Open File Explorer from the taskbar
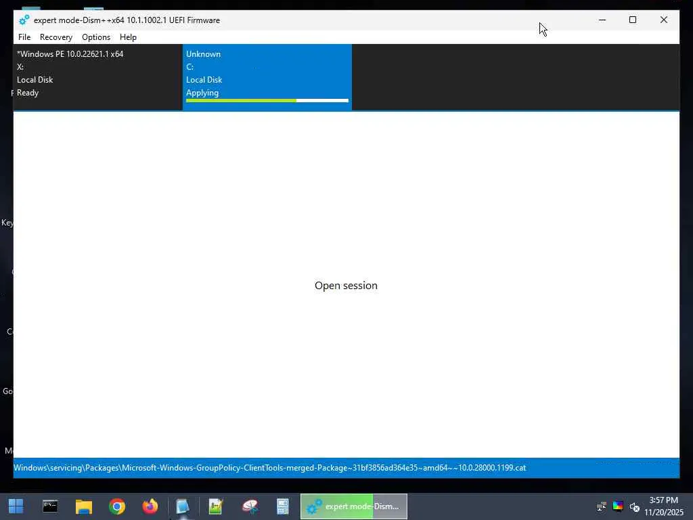 83,506
